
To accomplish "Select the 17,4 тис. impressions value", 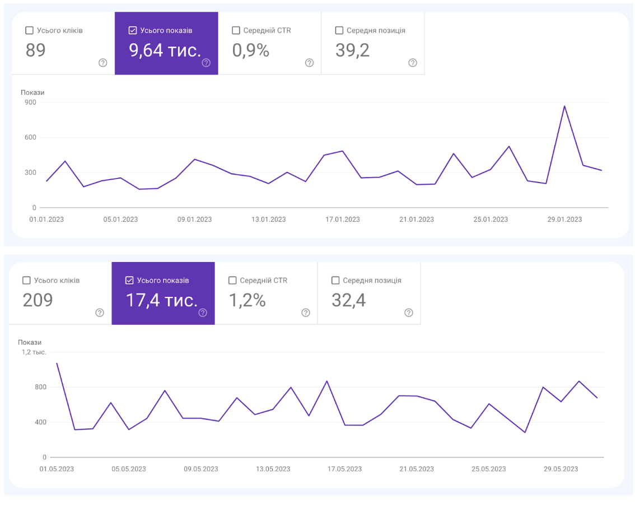I will click(x=161, y=300).
